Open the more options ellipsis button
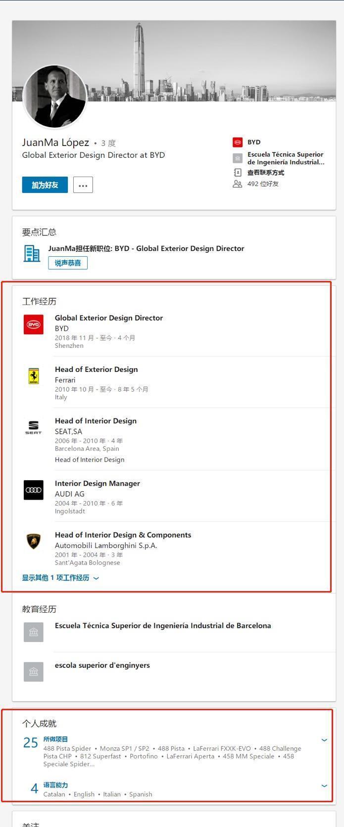 tap(83, 185)
